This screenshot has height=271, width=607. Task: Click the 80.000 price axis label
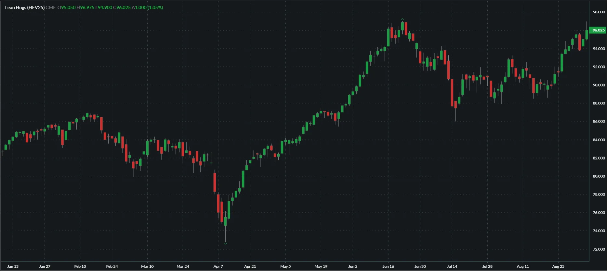pyautogui.click(x=599, y=176)
